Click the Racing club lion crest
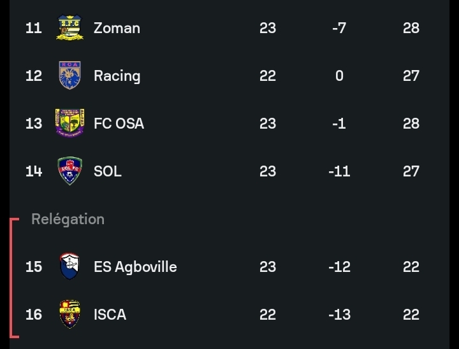Screen dimensions: 459x349 [69, 76]
